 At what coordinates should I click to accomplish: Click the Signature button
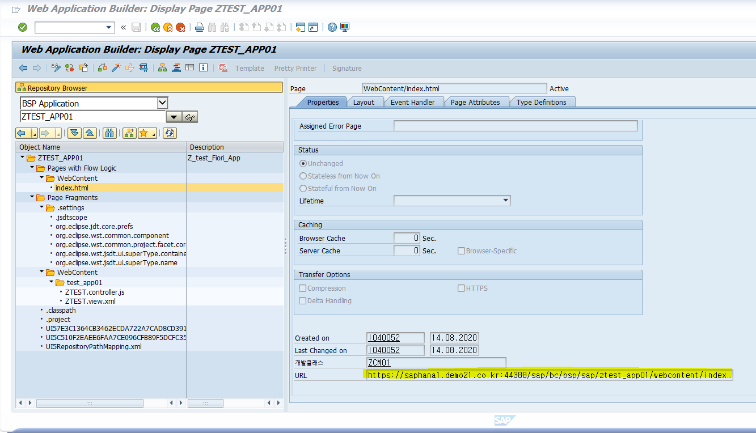[x=347, y=69]
